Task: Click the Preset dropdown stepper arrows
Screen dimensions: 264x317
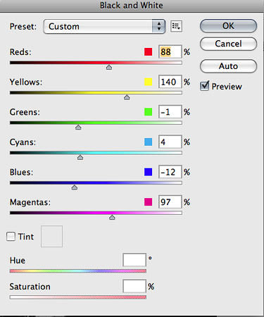Action: point(159,26)
